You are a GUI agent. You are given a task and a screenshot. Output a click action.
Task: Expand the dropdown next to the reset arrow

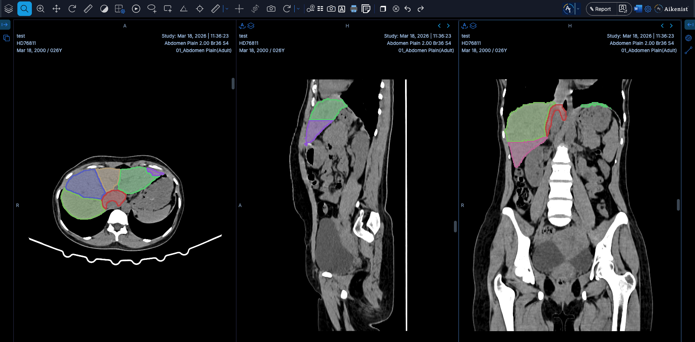pos(298,9)
